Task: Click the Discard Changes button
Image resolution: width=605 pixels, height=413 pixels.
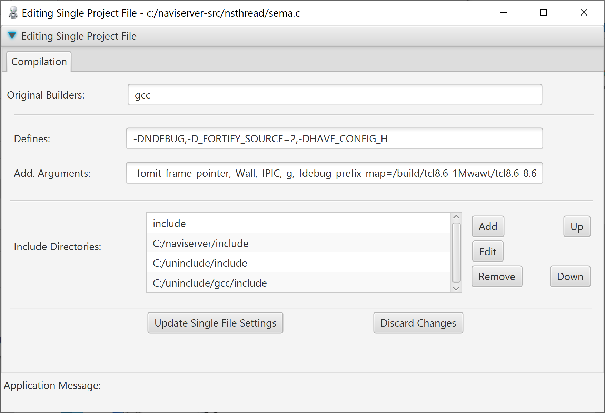Action: pos(418,323)
